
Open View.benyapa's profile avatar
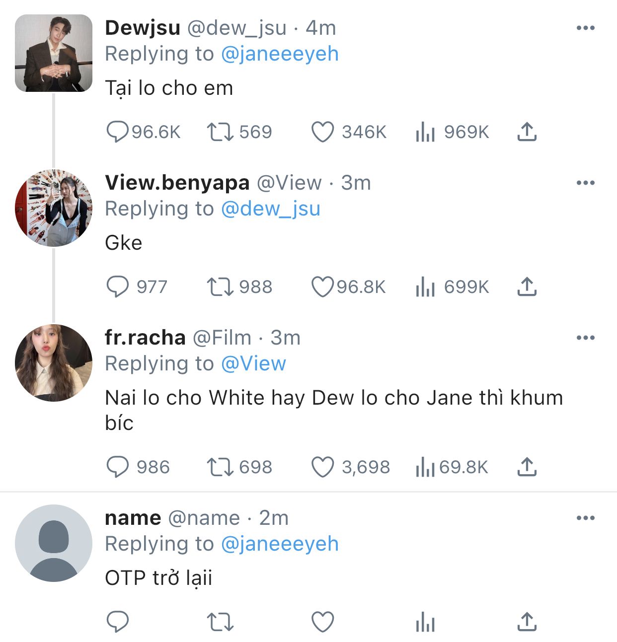tap(54, 208)
